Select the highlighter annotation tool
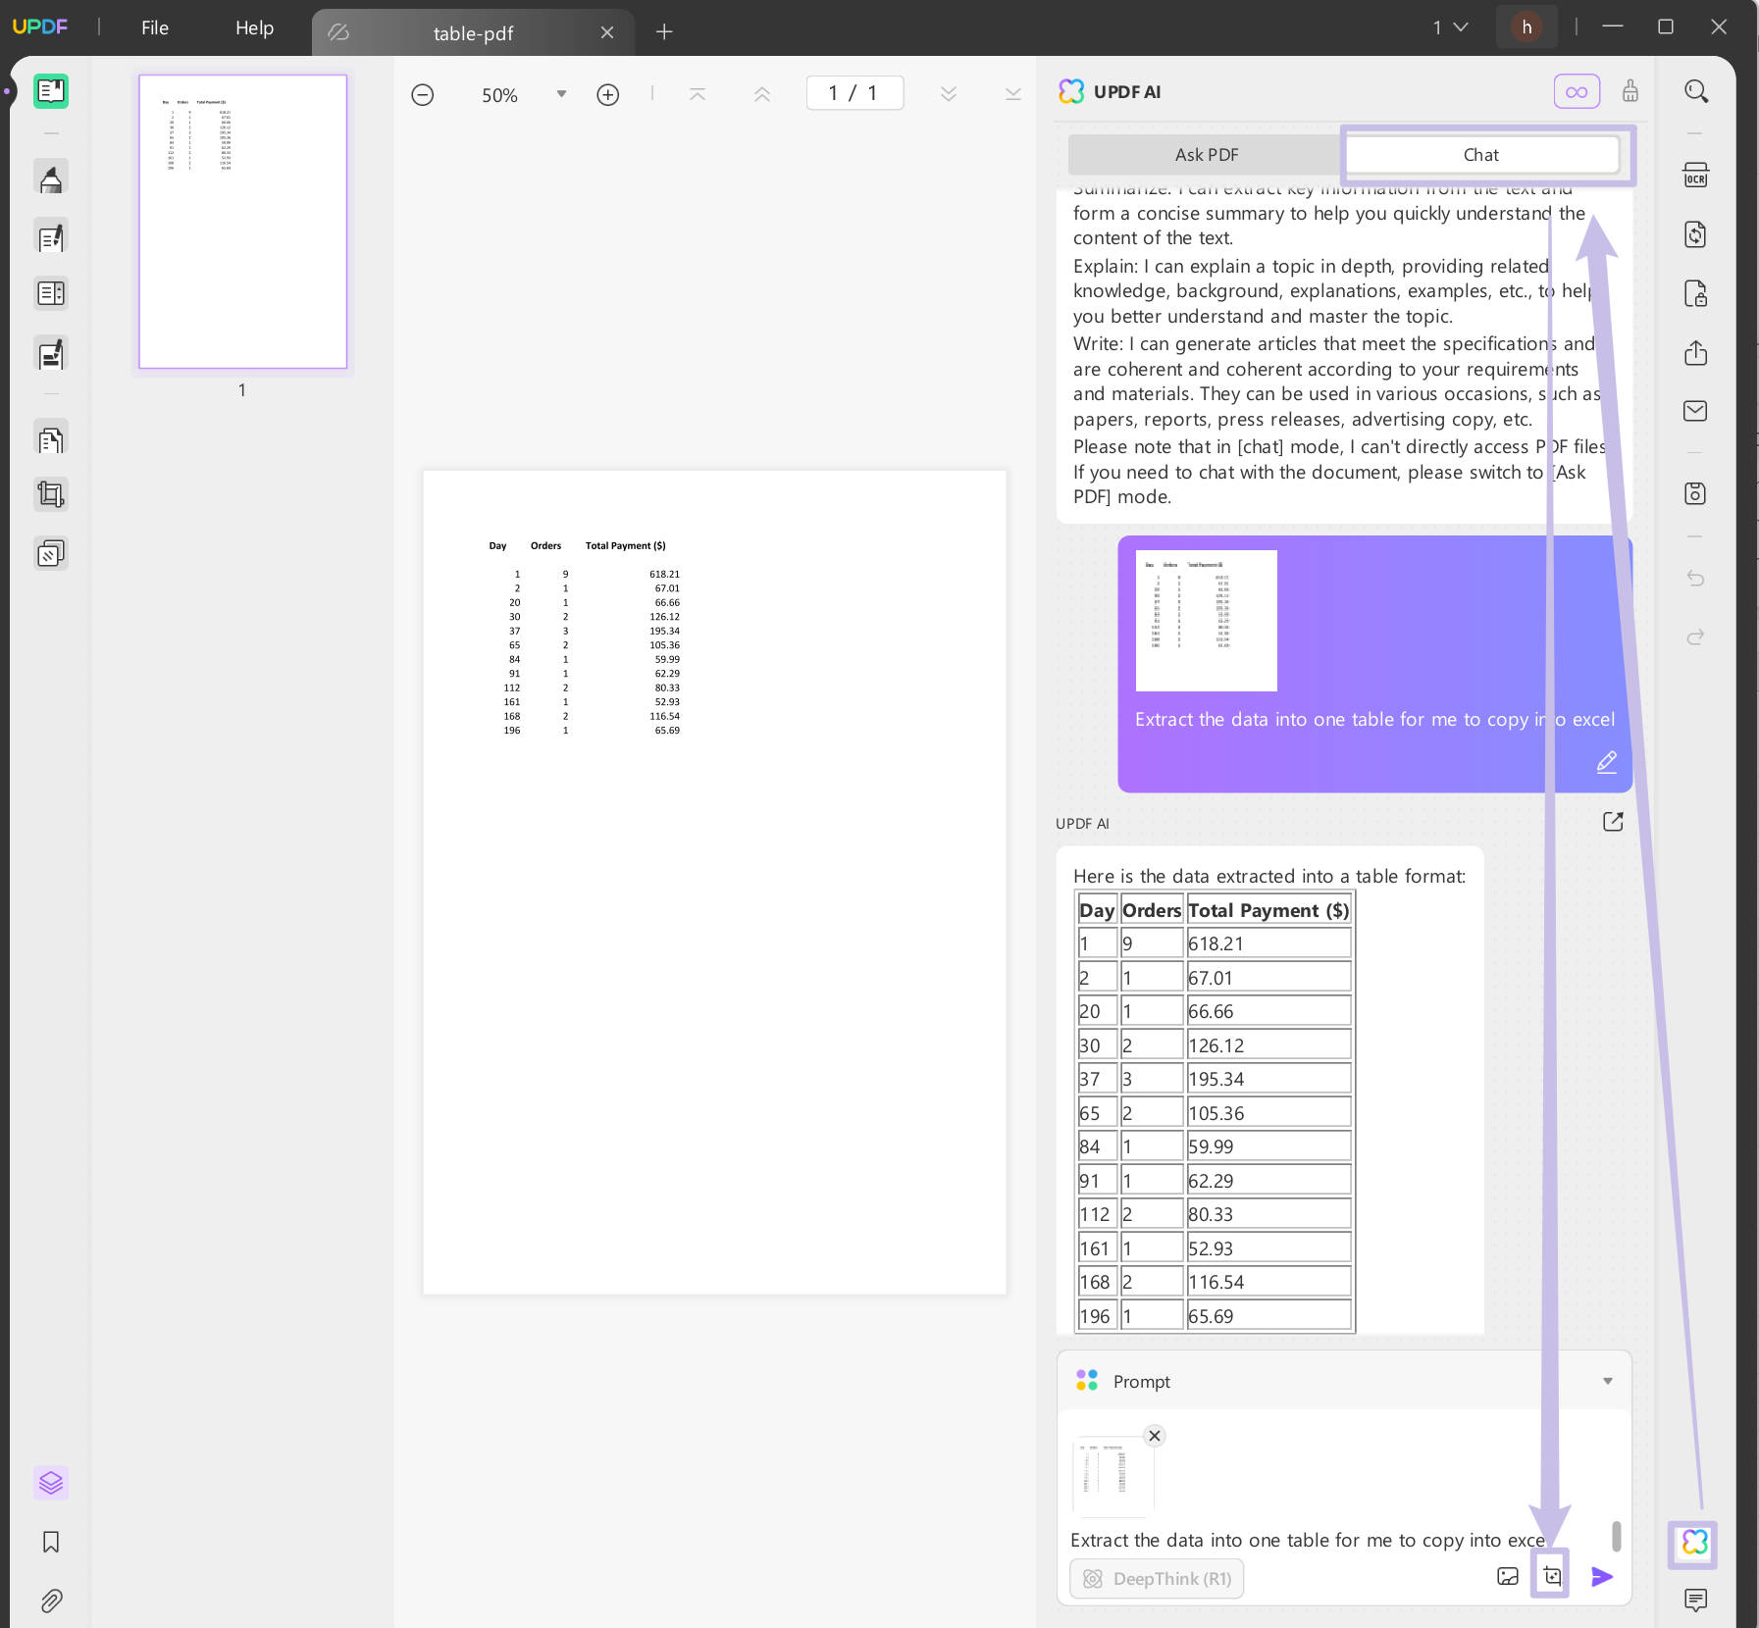 click(51, 178)
